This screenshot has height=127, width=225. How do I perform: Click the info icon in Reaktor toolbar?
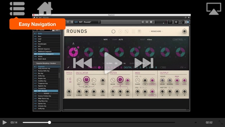(151, 22)
